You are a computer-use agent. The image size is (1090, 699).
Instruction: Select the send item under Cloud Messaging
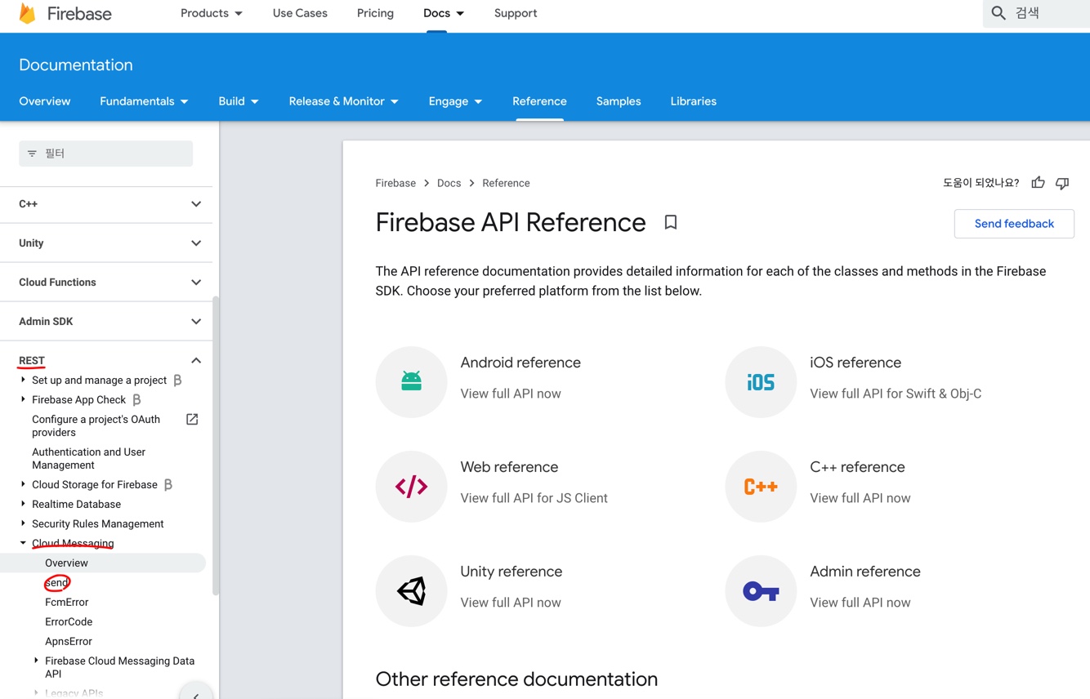(56, 582)
